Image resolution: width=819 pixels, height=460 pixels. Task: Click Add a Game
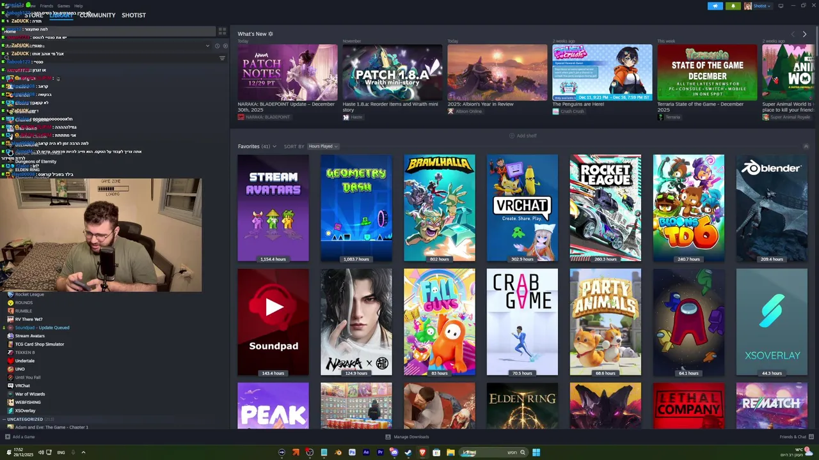click(19, 437)
